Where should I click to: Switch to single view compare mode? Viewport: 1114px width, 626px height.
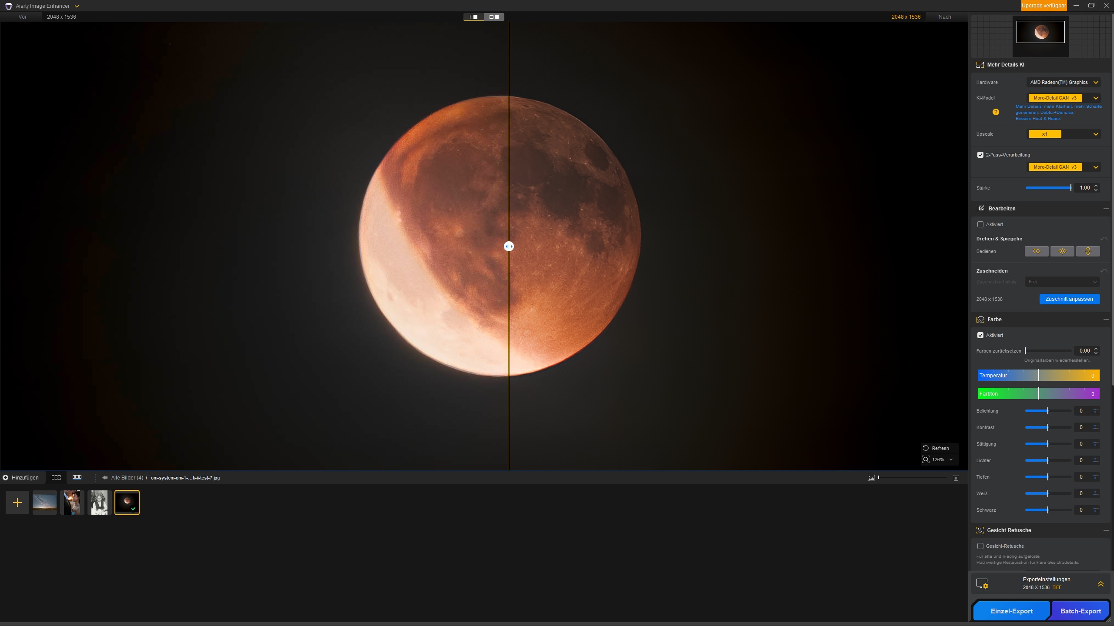473,17
